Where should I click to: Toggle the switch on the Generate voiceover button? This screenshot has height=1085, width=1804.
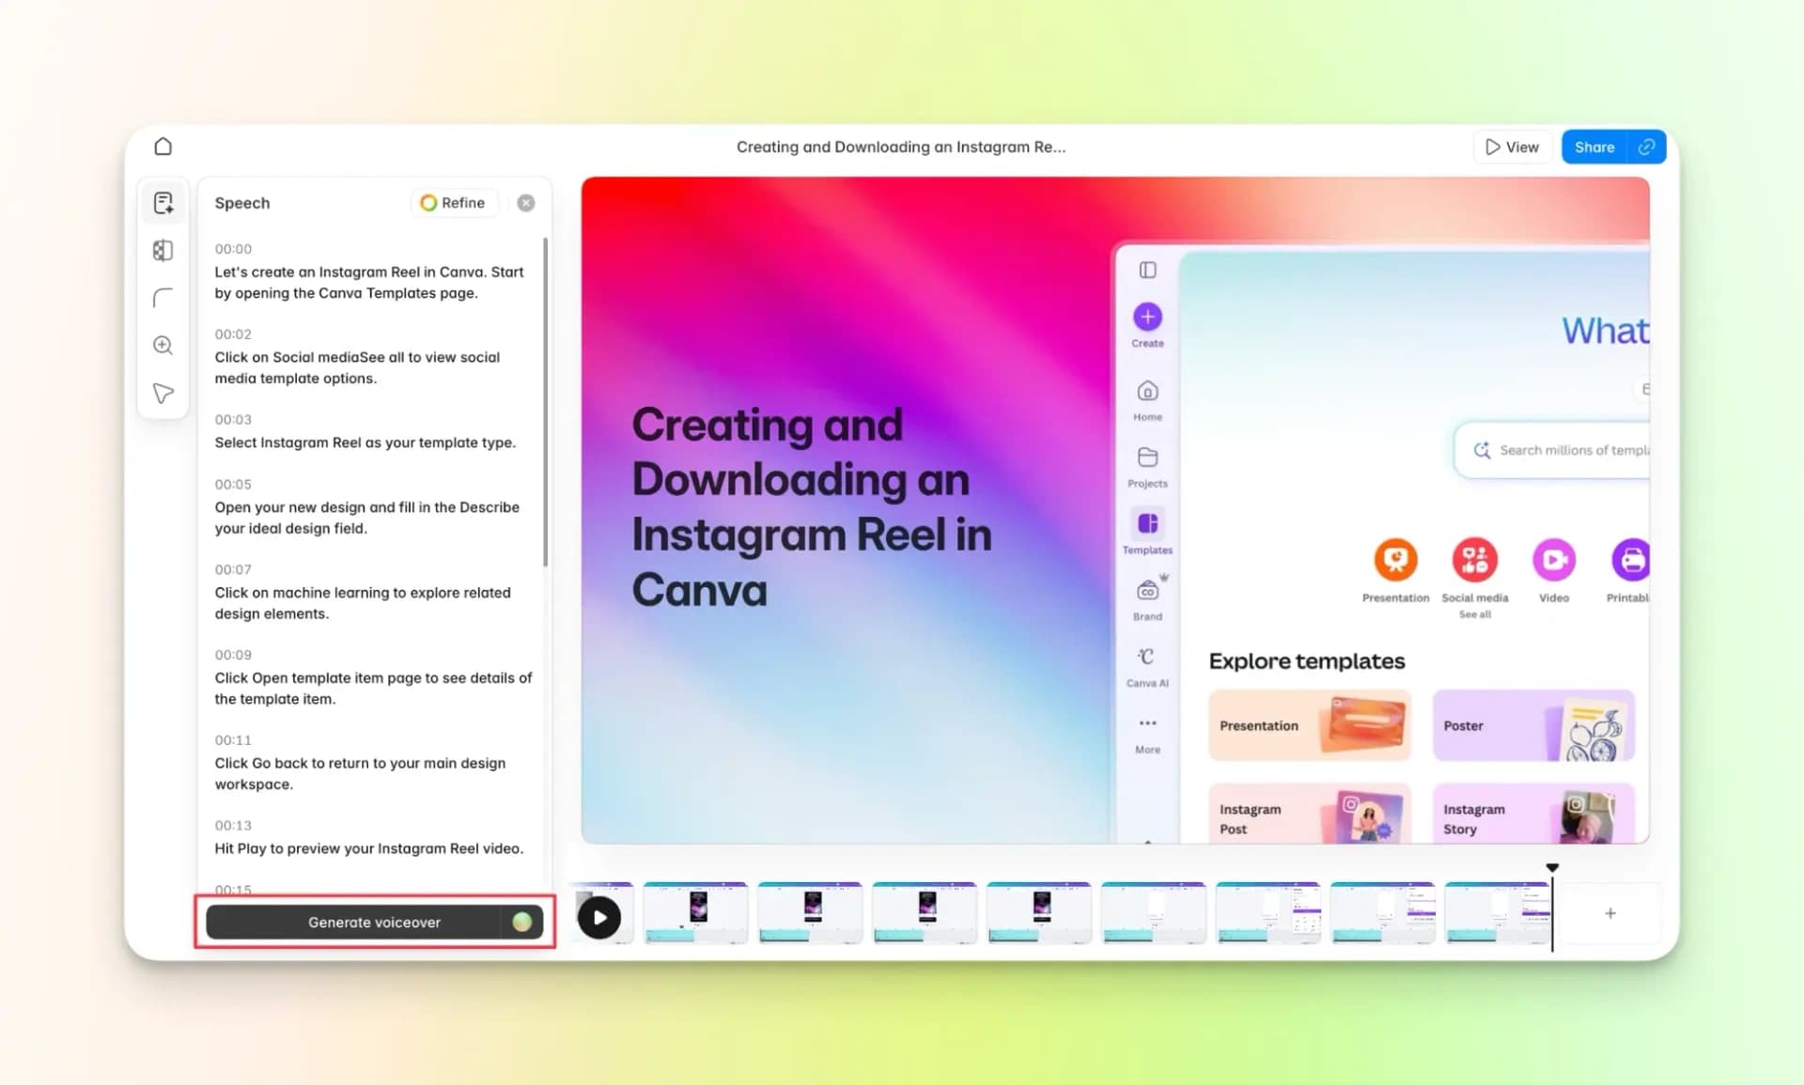tap(523, 922)
